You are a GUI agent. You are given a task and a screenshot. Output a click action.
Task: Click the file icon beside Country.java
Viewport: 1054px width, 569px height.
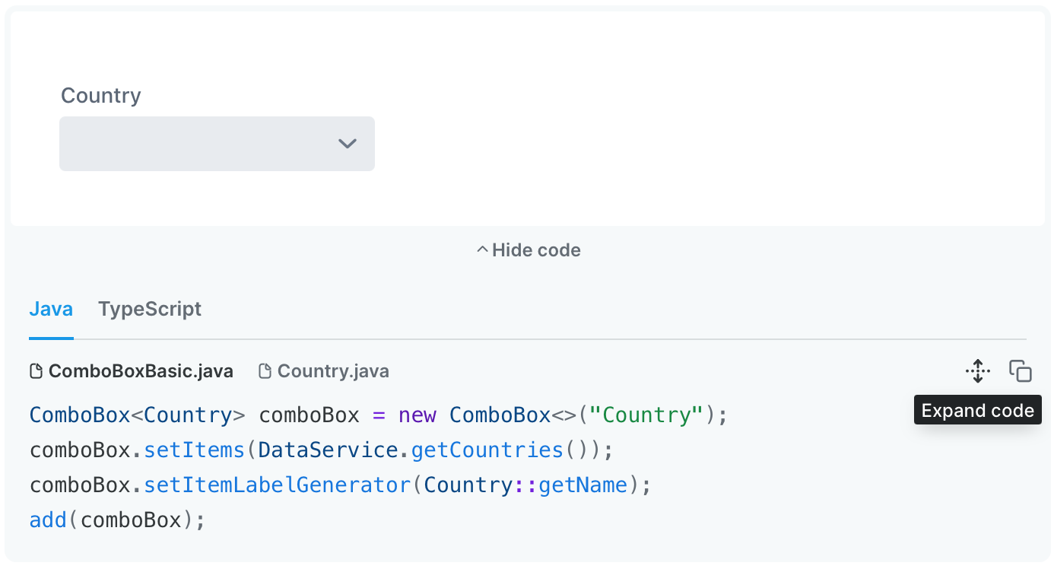point(265,371)
